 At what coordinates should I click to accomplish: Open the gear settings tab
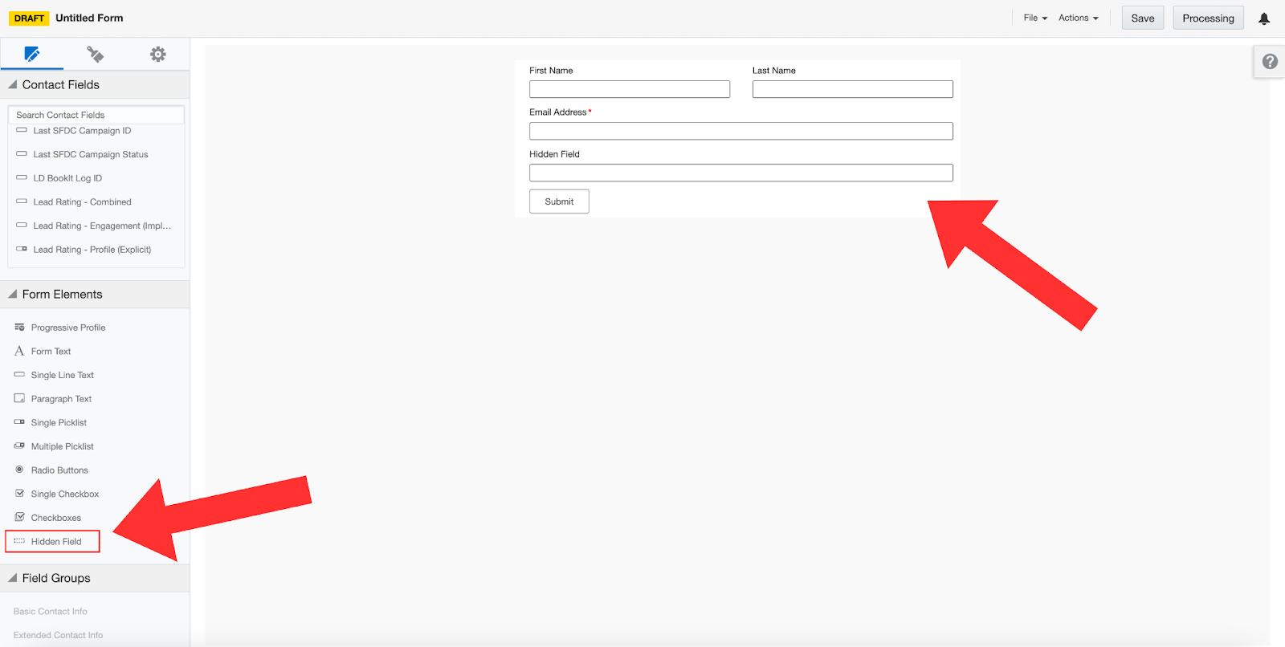[x=158, y=55]
